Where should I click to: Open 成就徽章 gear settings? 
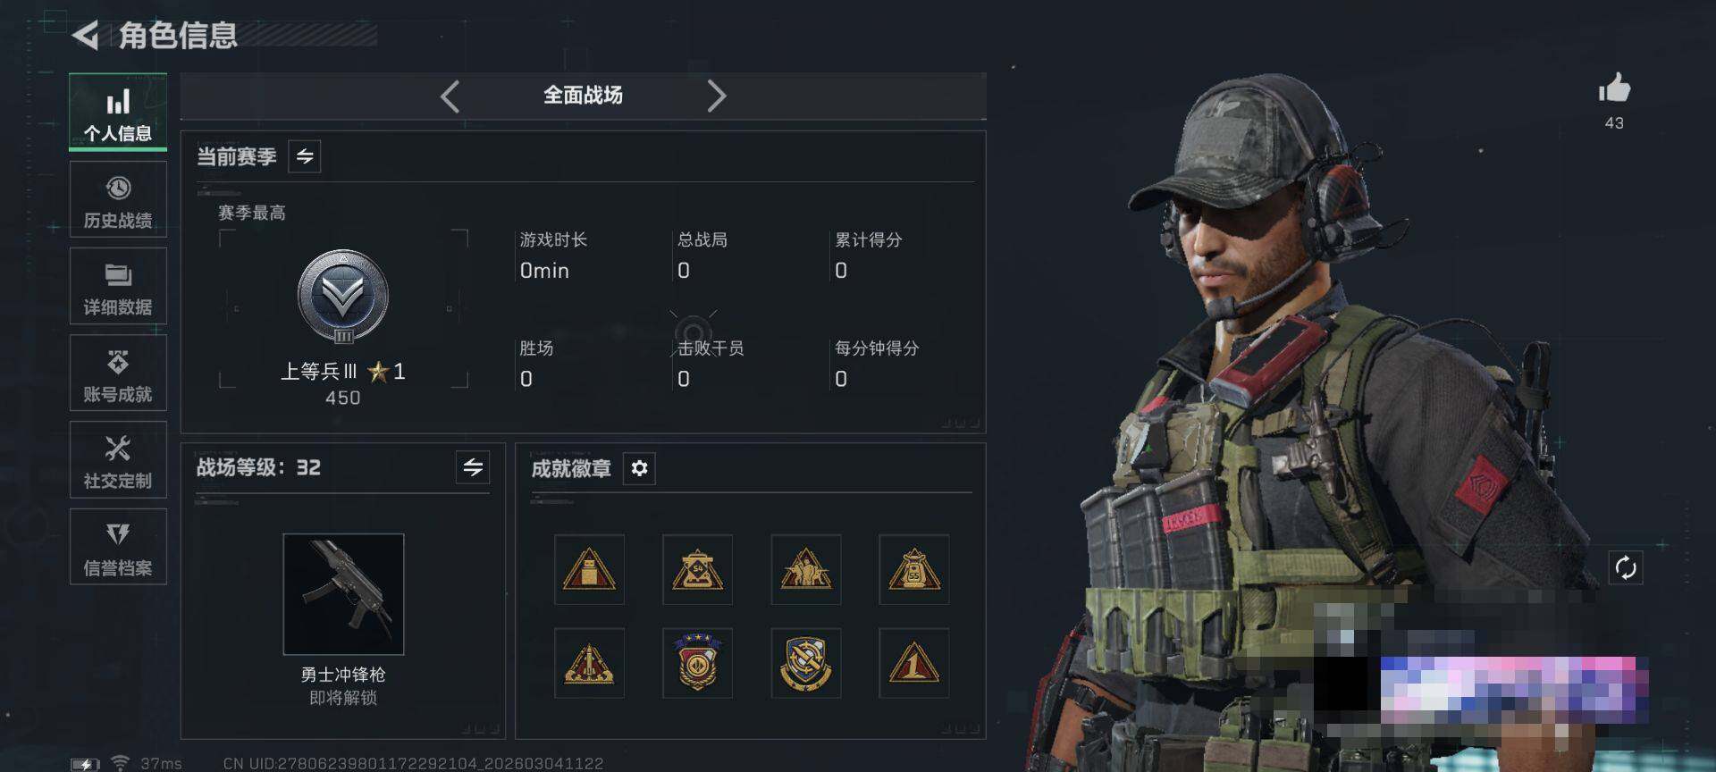pyautogui.click(x=639, y=468)
